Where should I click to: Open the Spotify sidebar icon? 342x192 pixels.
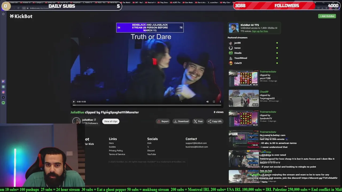click(3, 103)
